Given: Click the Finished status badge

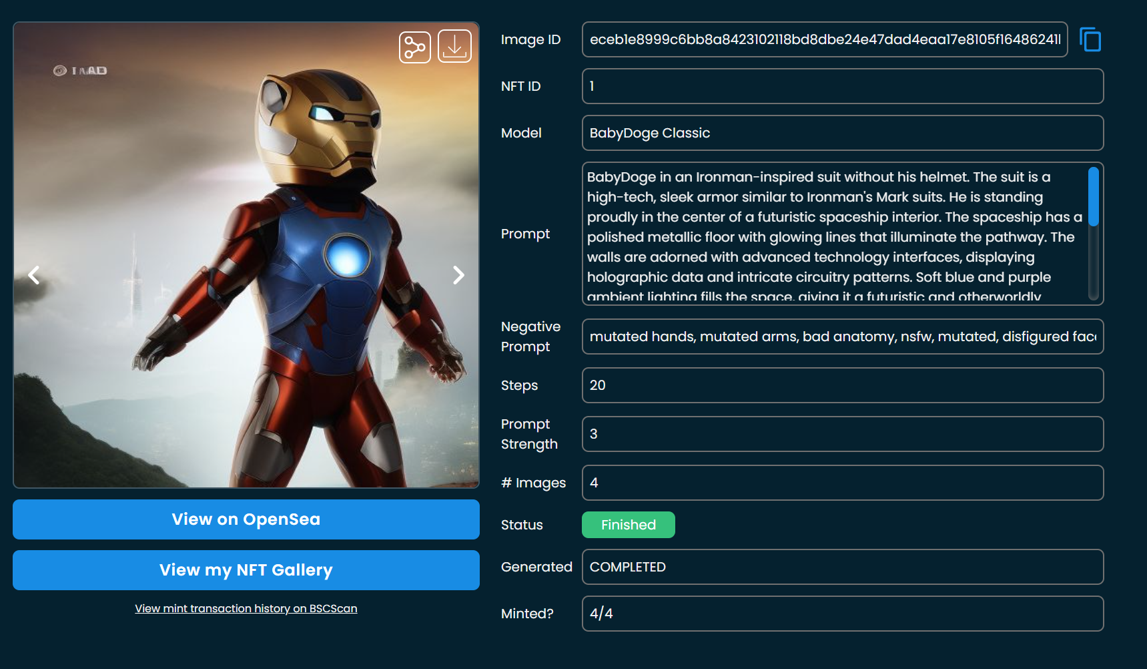Looking at the screenshot, I should point(629,525).
